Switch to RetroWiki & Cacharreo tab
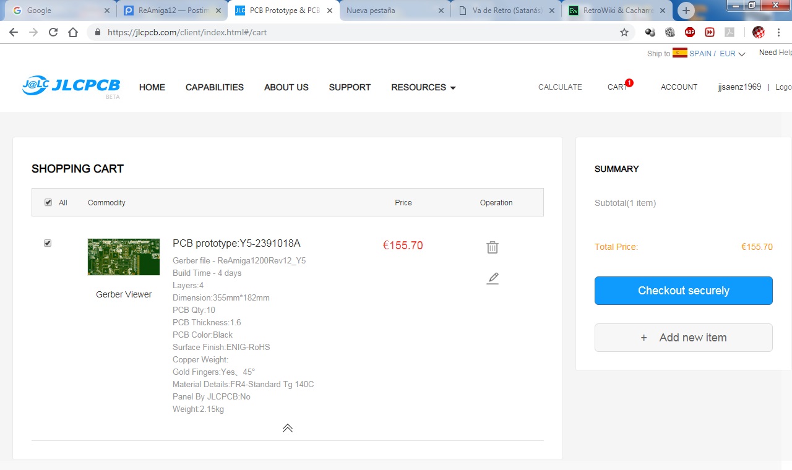This screenshot has width=792, height=470. coord(617,11)
